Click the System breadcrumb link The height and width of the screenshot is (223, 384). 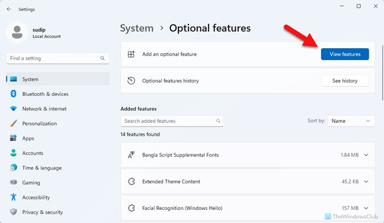[x=137, y=28]
